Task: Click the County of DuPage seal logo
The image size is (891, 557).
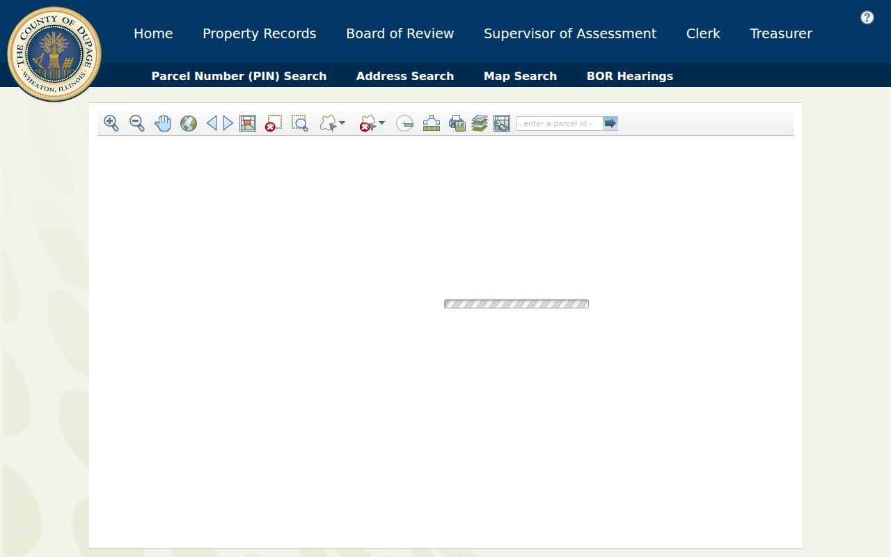Action: point(54,54)
